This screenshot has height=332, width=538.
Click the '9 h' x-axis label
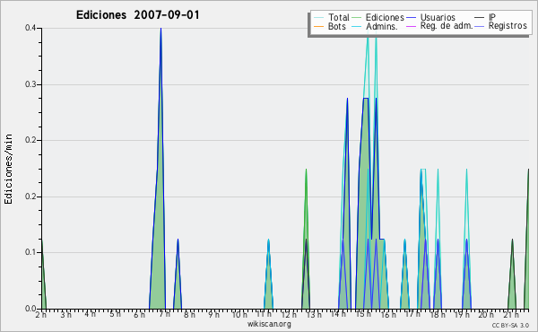click(x=213, y=314)
